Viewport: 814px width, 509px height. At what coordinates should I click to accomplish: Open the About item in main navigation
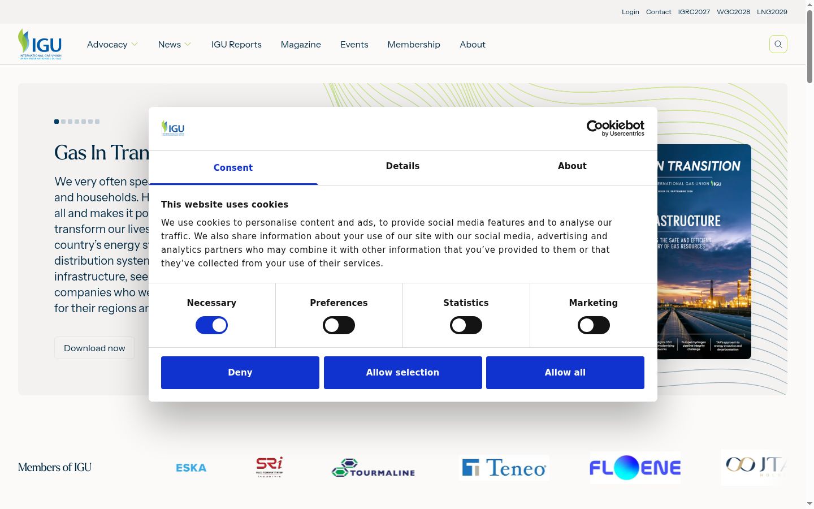[473, 45]
